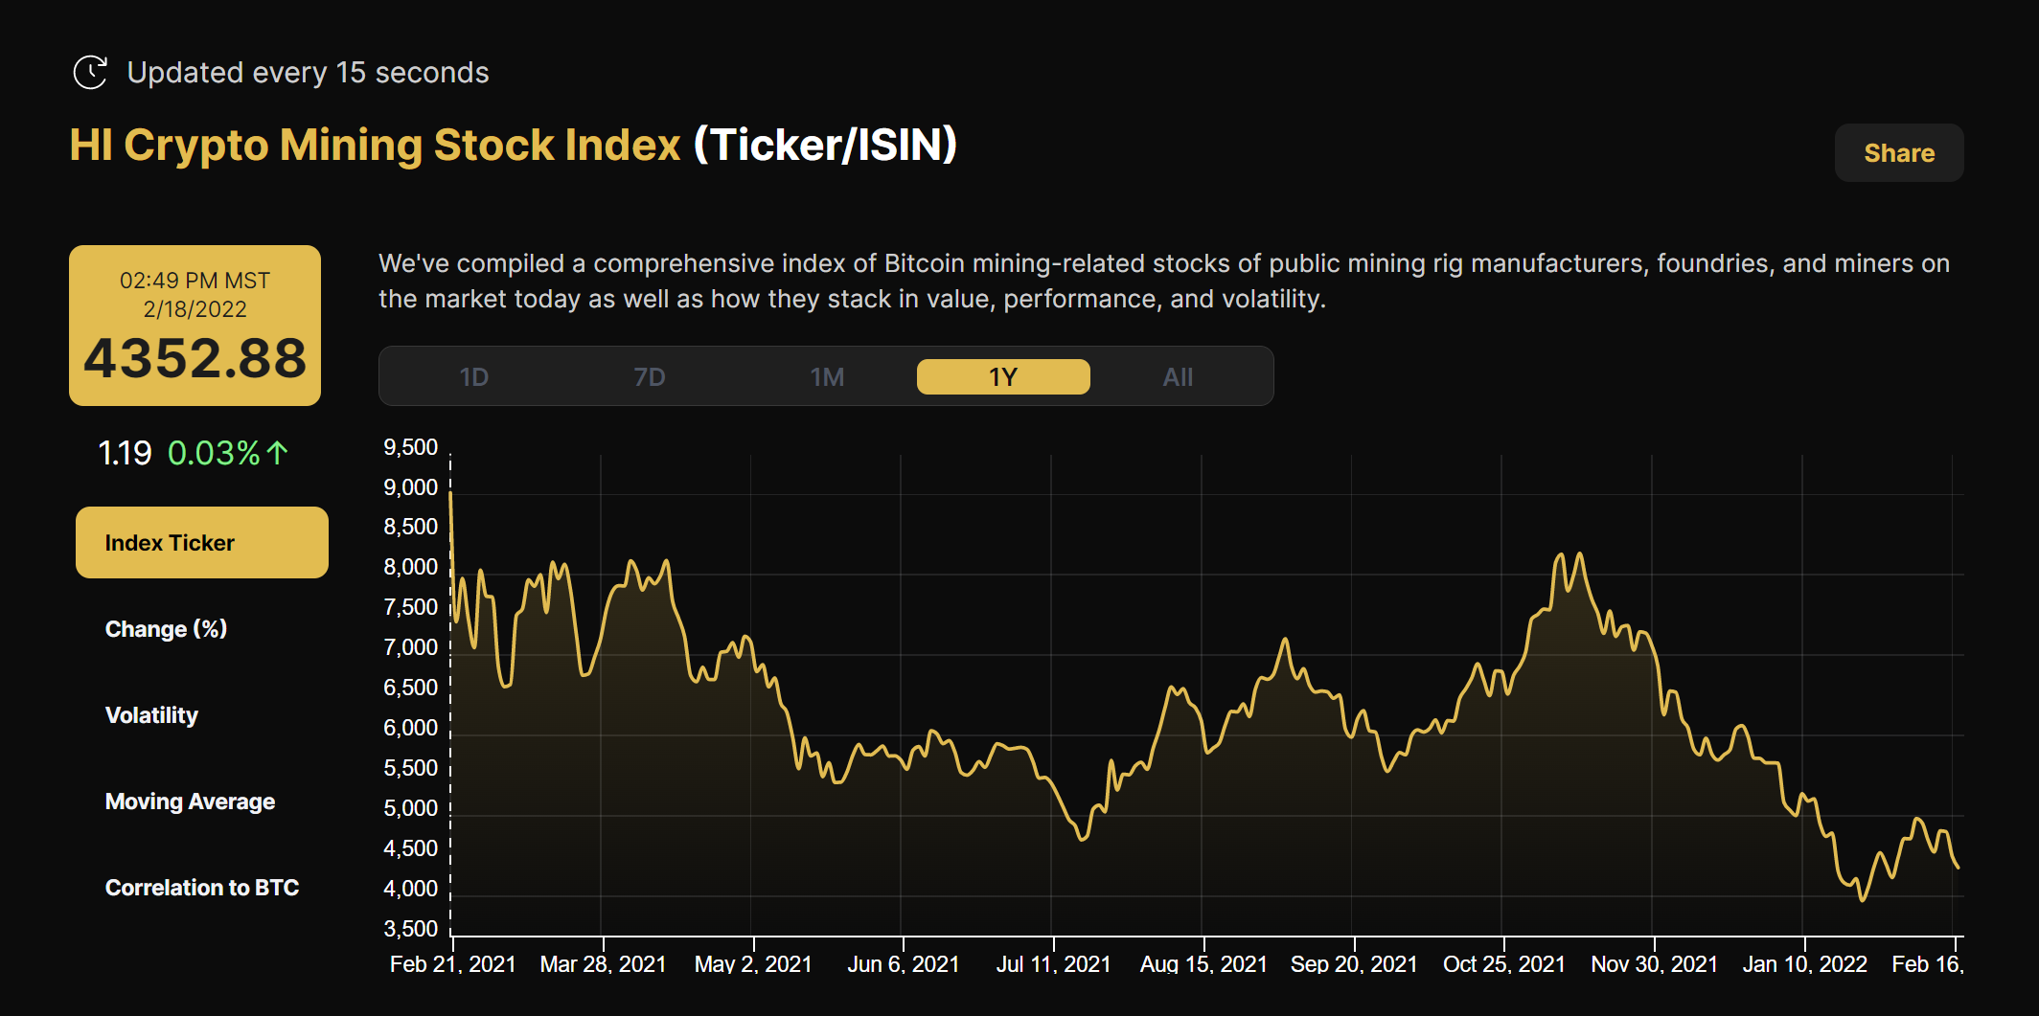Select the 1D time range tab
2039x1016 pixels.
point(474,376)
